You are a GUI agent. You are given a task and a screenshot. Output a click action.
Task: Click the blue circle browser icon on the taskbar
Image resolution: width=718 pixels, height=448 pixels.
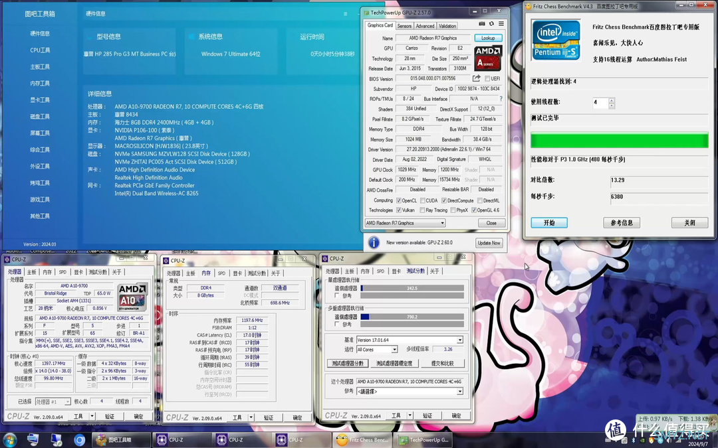click(x=80, y=440)
